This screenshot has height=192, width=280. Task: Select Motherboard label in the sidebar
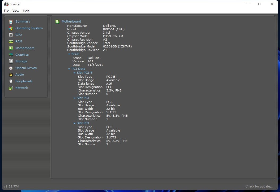coord(25,48)
